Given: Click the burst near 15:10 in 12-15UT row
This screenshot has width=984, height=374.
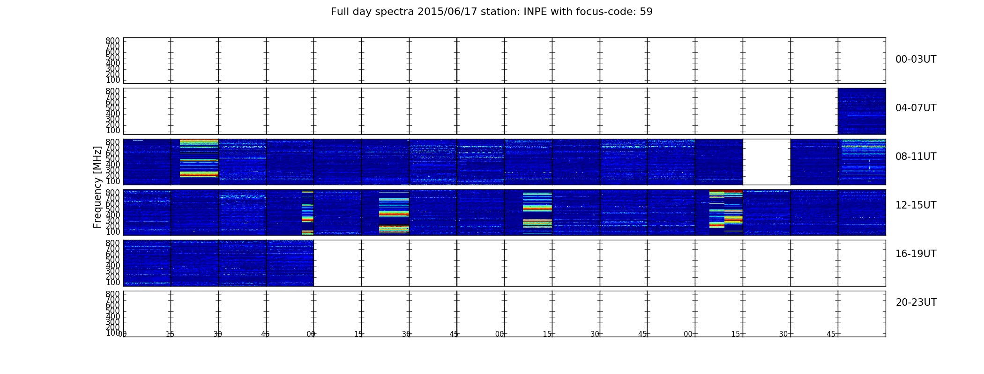Looking at the screenshot, I should [x=726, y=213].
